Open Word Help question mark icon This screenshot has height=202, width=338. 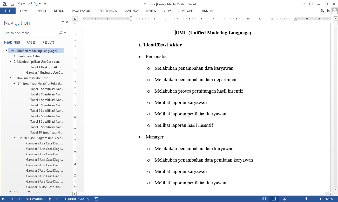(303, 4)
